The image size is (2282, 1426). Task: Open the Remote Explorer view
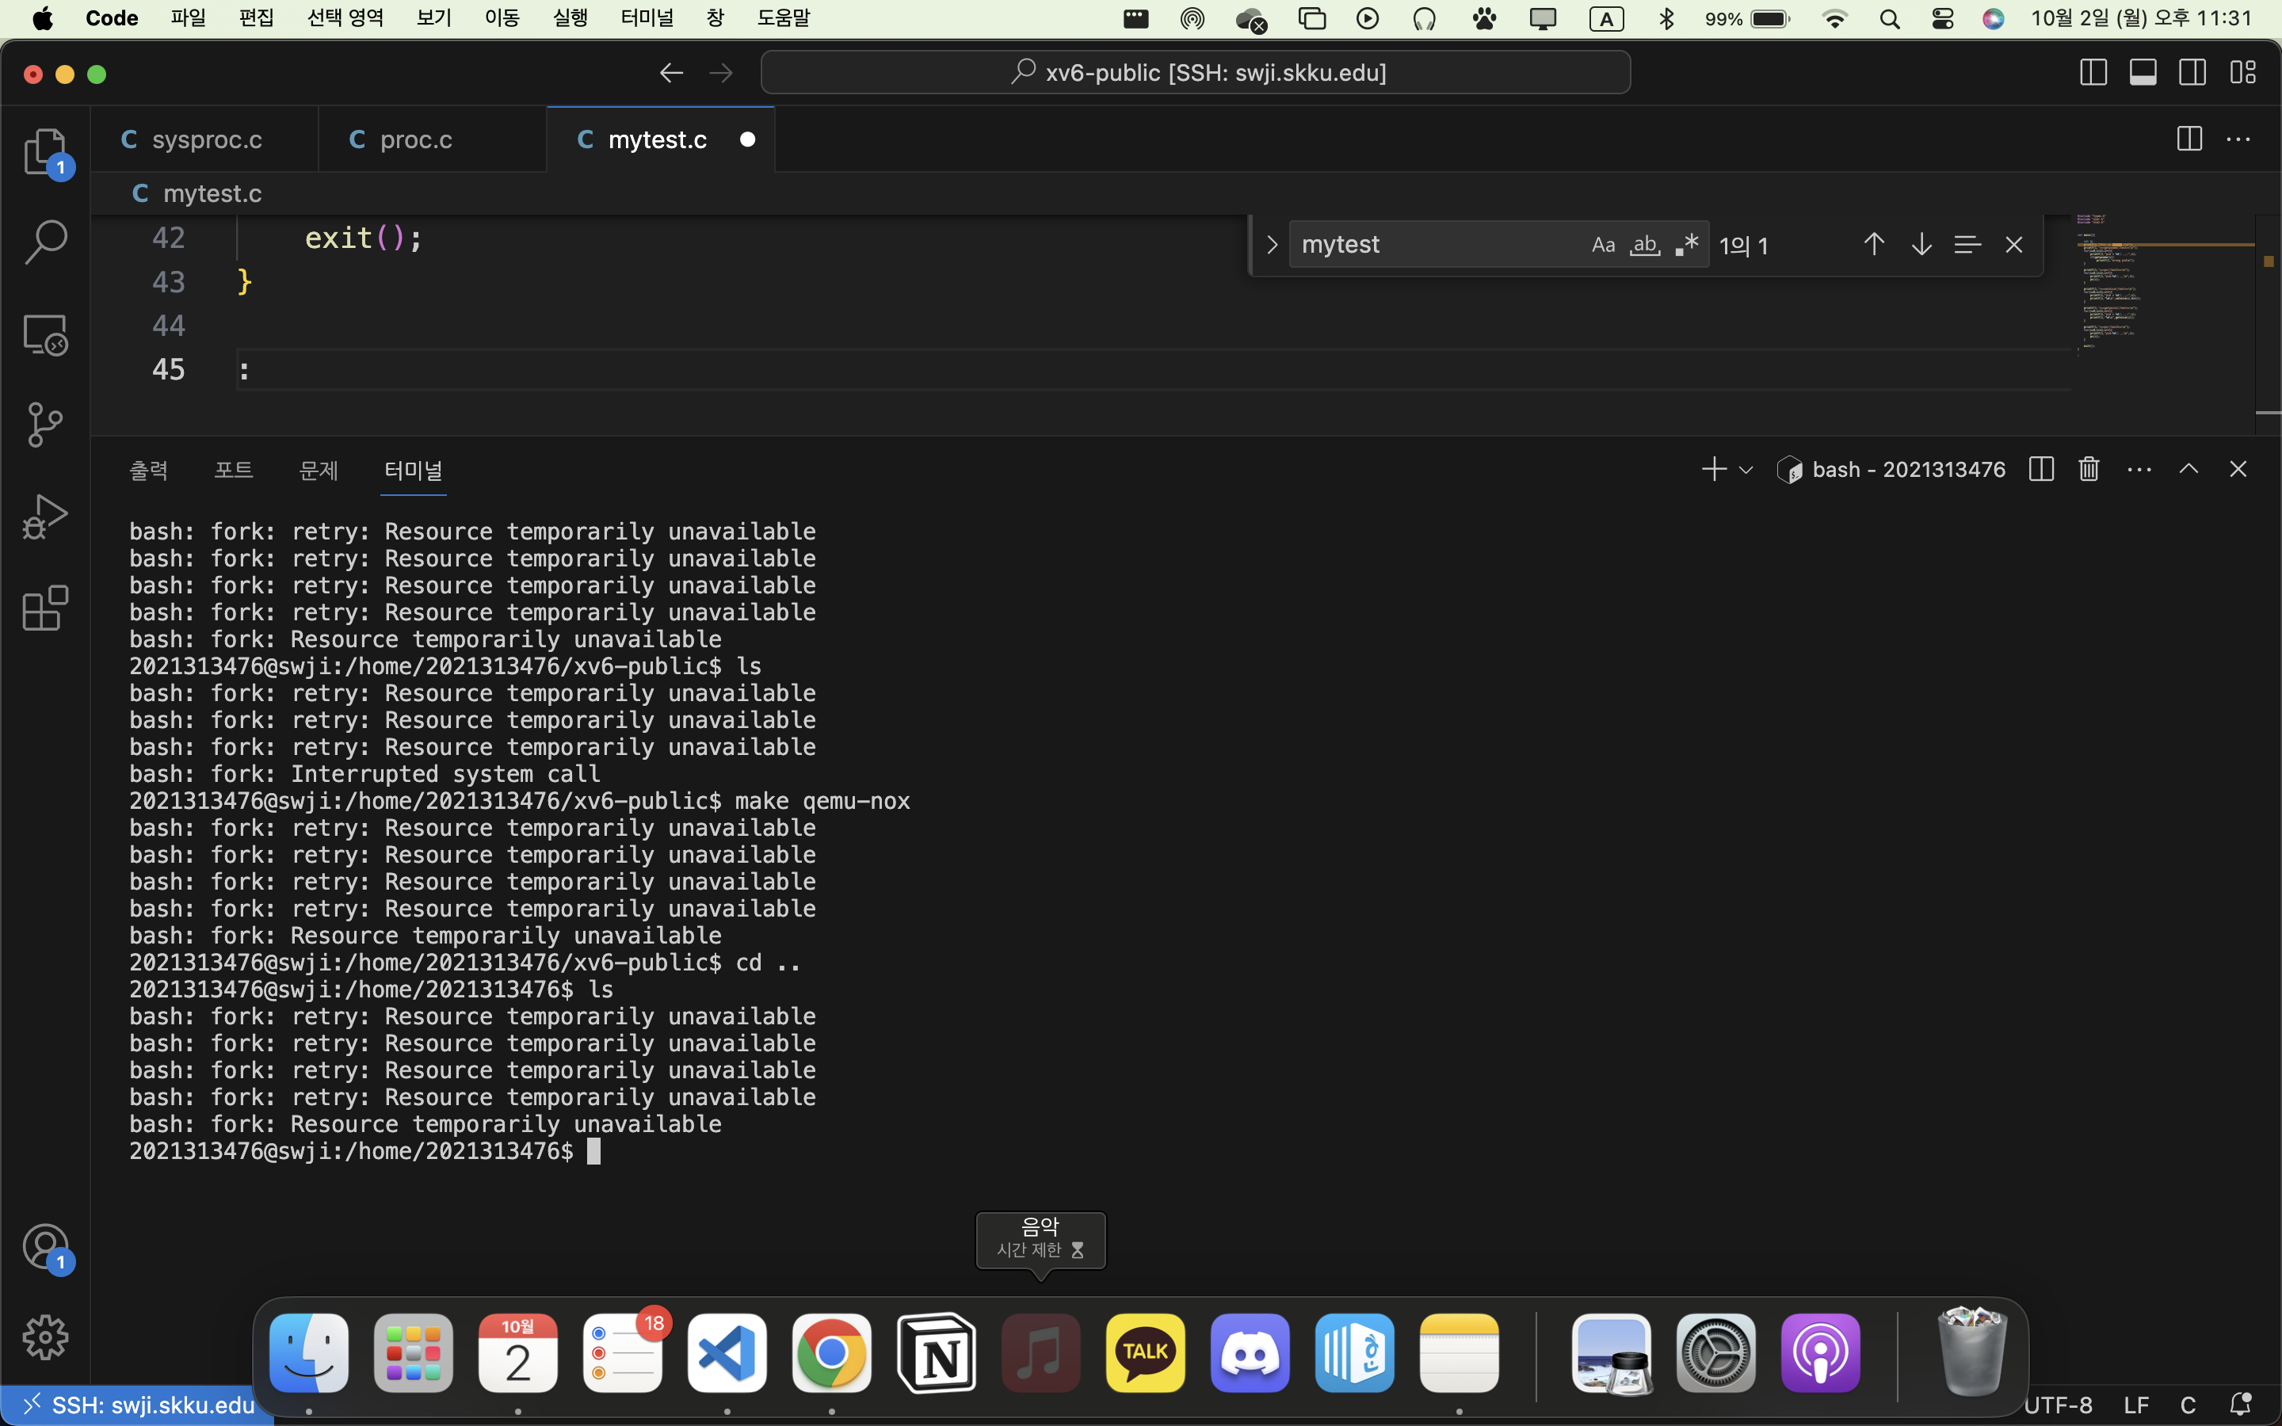(x=44, y=335)
